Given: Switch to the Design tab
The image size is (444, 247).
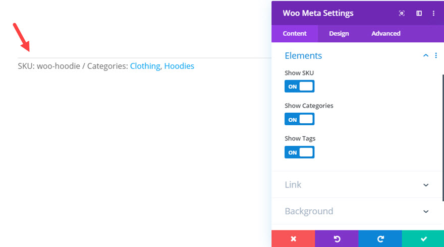Looking at the screenshot, I should point(339,34).
